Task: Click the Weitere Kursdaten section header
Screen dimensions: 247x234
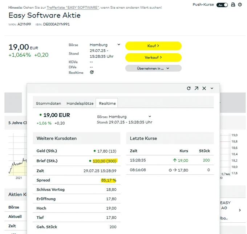Action: (x=77, y=138)
